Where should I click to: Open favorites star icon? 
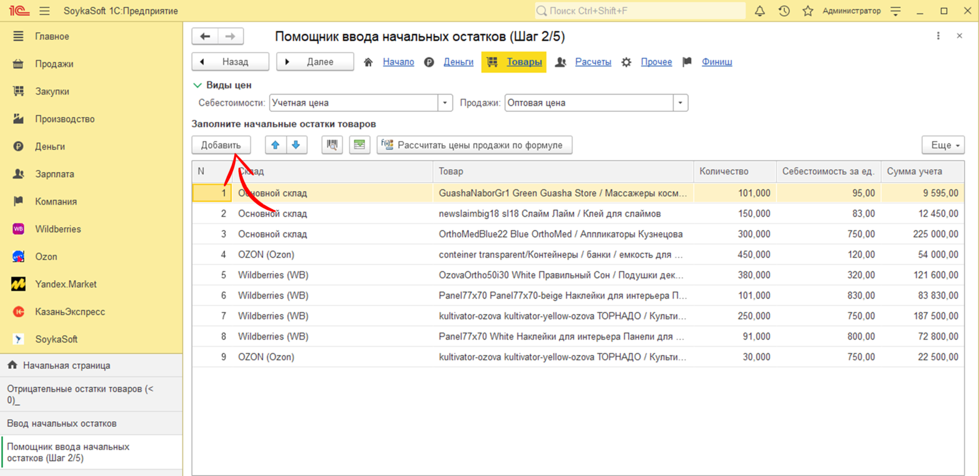(808, 11)
